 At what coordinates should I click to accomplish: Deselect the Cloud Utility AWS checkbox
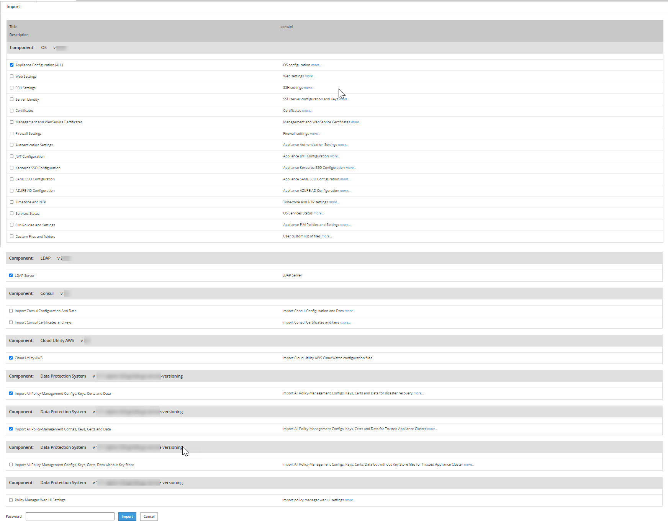11,358
